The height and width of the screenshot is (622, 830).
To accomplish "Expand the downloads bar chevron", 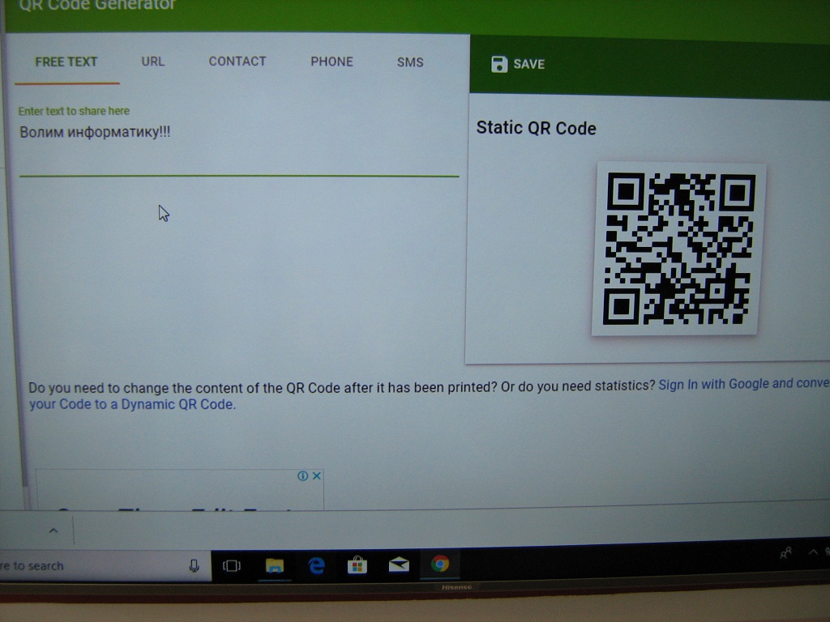I will tap(53, 531).
